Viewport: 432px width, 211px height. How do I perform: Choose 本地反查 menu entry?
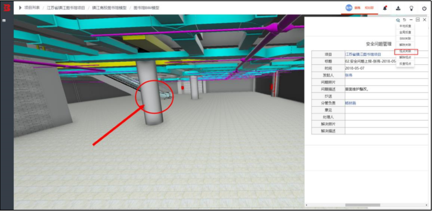(x=405, y=26)
